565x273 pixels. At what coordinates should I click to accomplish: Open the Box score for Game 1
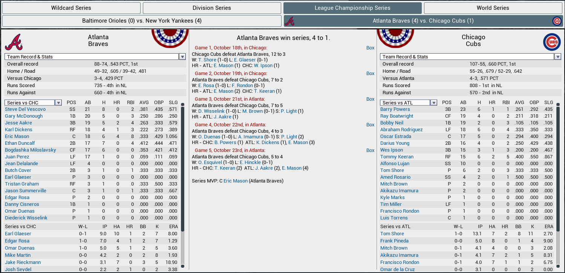(x=371, y=48)
